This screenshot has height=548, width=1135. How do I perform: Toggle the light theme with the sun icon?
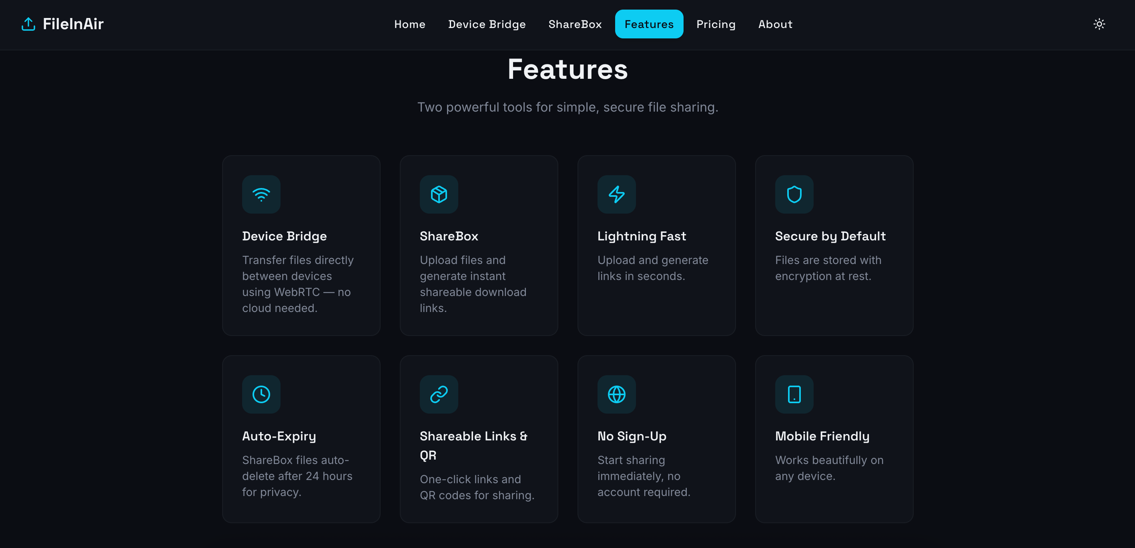pos(1099,24)
